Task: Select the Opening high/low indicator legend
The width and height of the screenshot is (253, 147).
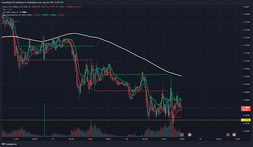Action: 17,15
